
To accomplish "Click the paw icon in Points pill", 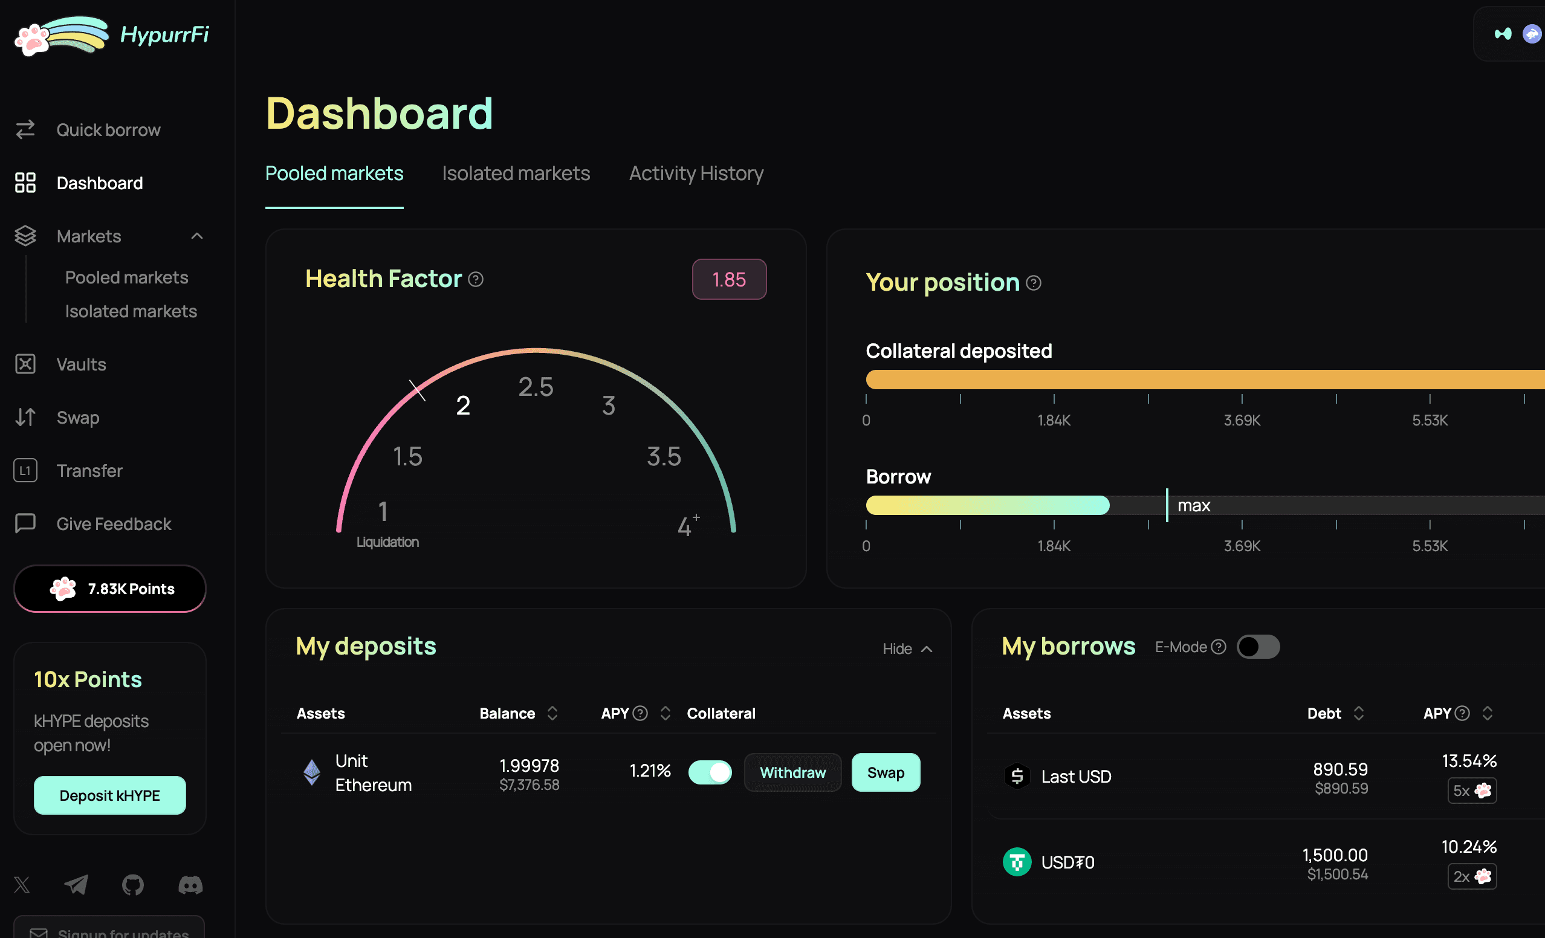I will click(63, 589).
